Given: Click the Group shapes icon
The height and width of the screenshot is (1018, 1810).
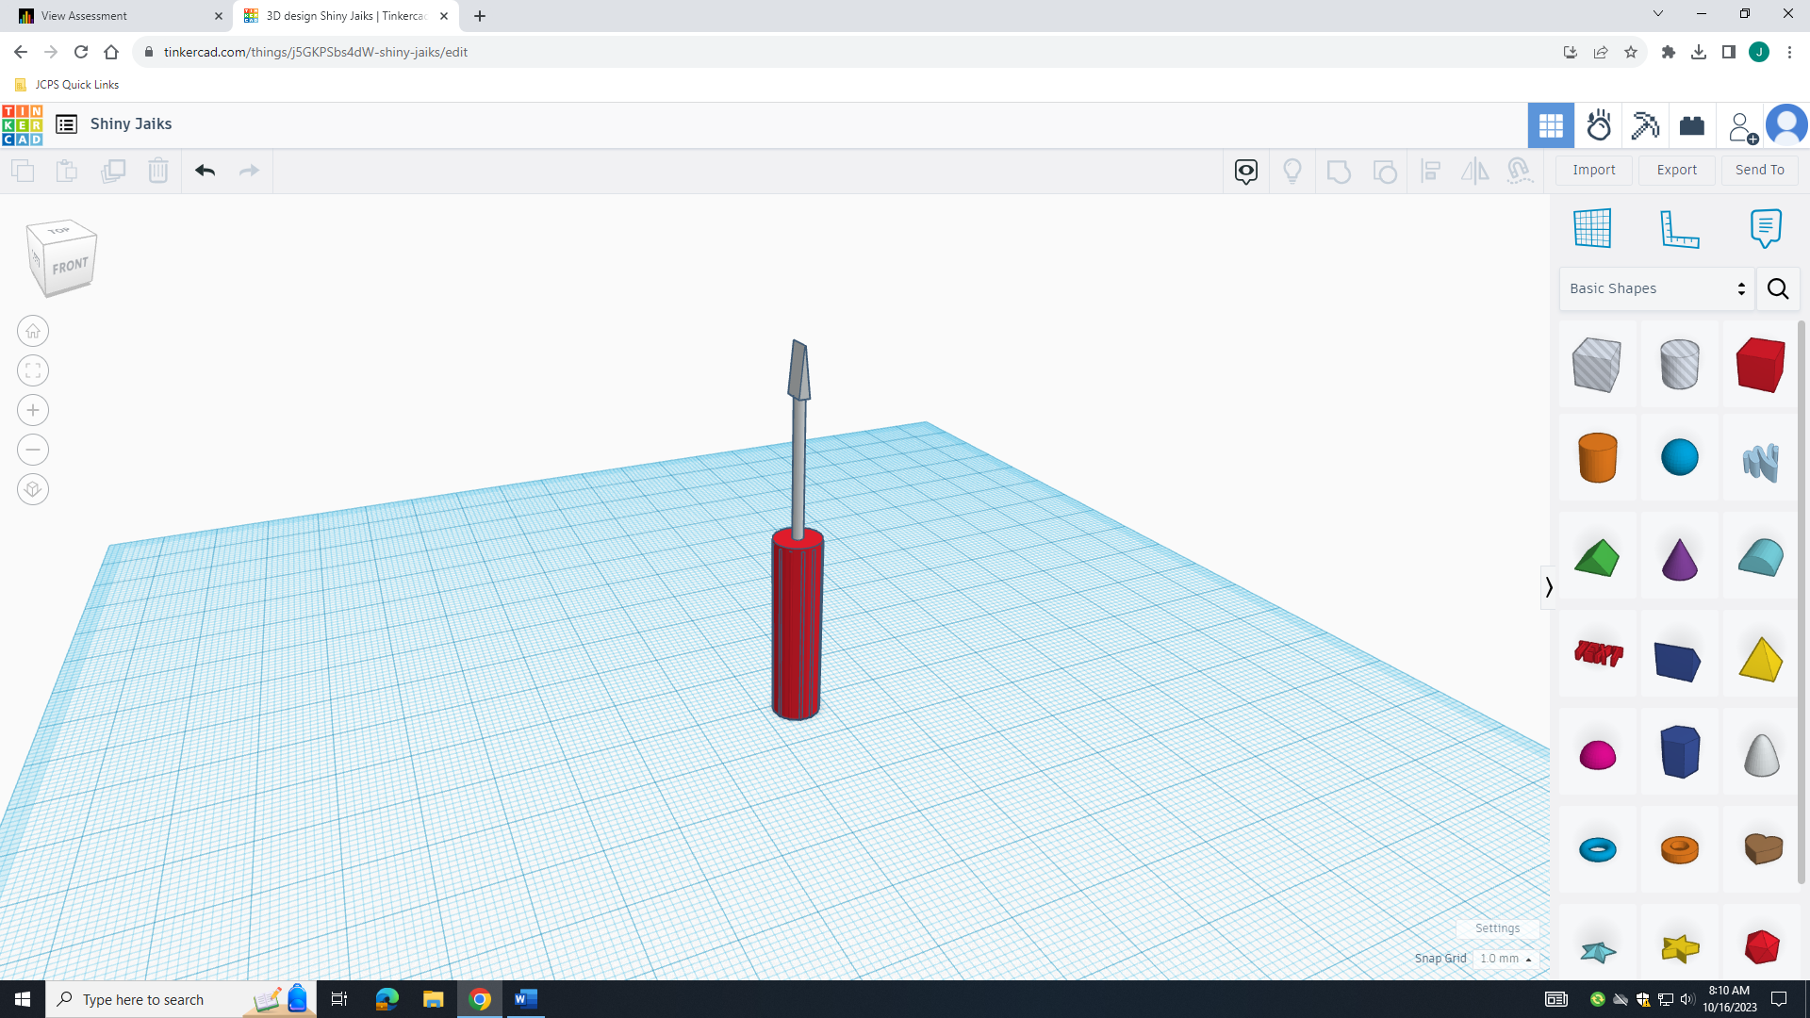Looking at the screenshot, I should point(1339,172).
